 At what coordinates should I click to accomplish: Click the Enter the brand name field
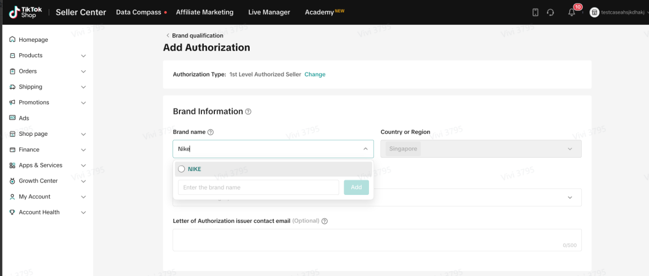[x=258, y=187]
